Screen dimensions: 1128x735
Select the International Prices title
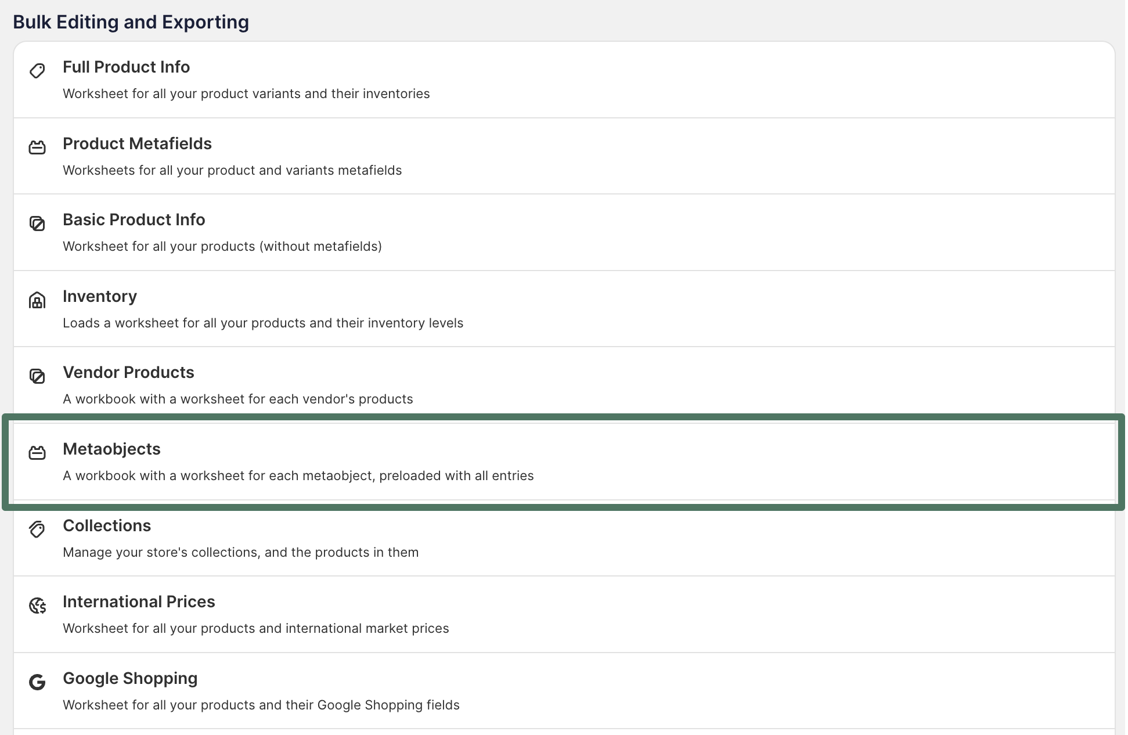point(139,602)
